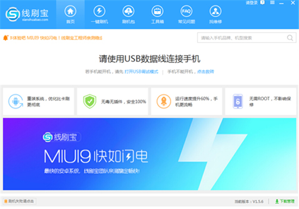299x209 pixels.
Task: Open the MIUI9 快如闪电 banner
Action: [x=149, y=154]
